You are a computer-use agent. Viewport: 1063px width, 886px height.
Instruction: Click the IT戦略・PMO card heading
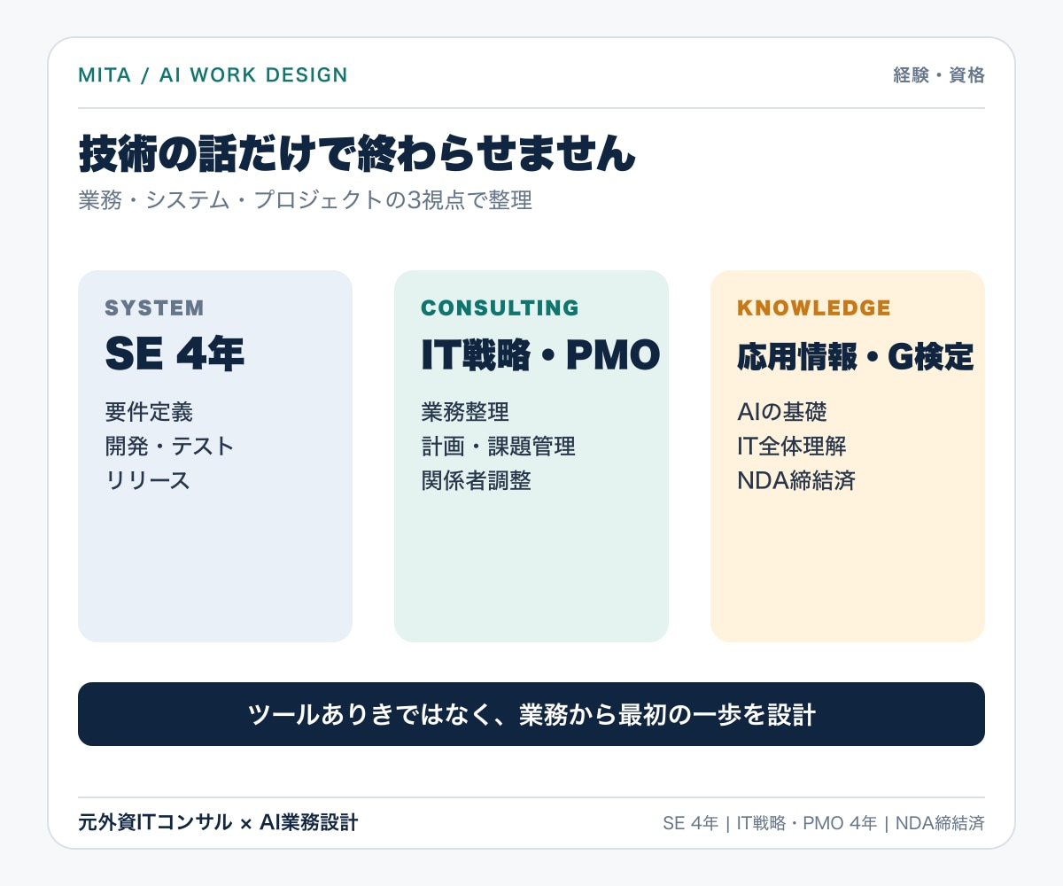[x=540, y=354]
